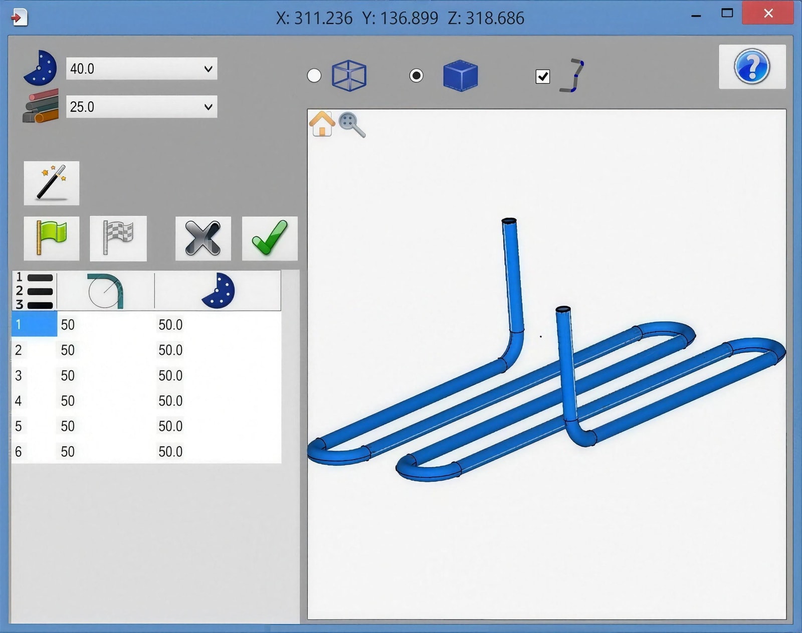The image size is (802, 633).
Task: Click the home view icon in viewport
Action: 322,124
